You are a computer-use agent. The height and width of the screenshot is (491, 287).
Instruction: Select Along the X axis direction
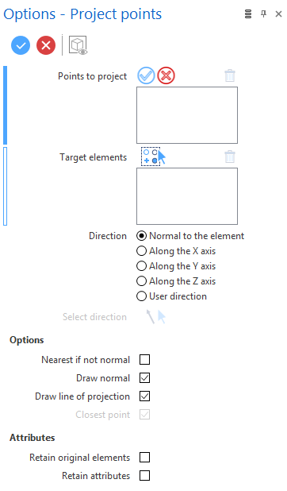(x=176, y=251)
